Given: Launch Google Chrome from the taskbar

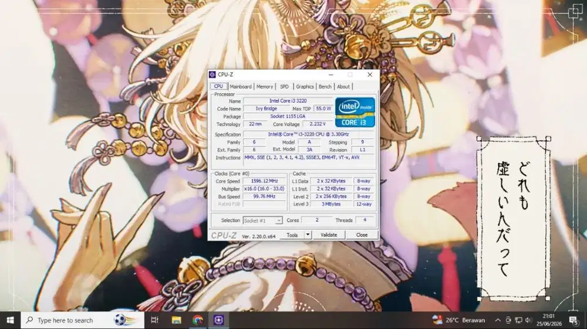Looking at the screenshot, I should click(197, 320).
